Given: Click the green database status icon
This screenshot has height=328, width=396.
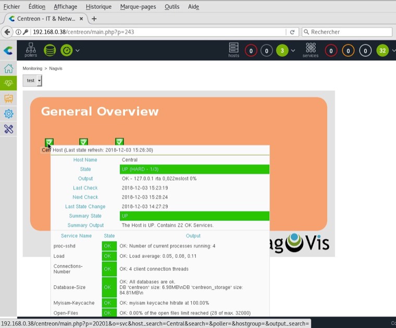Looking at the screenshot, I should [x=49, y=51].
